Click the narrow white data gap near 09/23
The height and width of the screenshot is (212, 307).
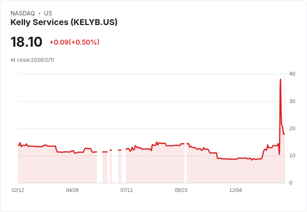pos(186,164)
